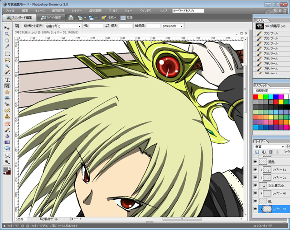Image resolution: width=290 pixels, height=230 pixels.
Task: Click the 整理 organize button
Action: click(126, 18)
